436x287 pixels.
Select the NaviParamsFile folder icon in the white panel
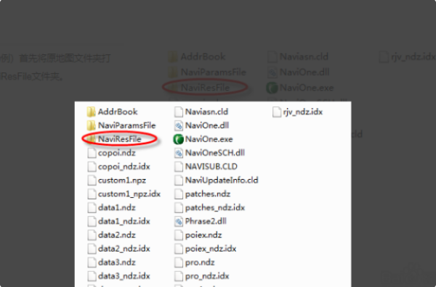point(92,125)
